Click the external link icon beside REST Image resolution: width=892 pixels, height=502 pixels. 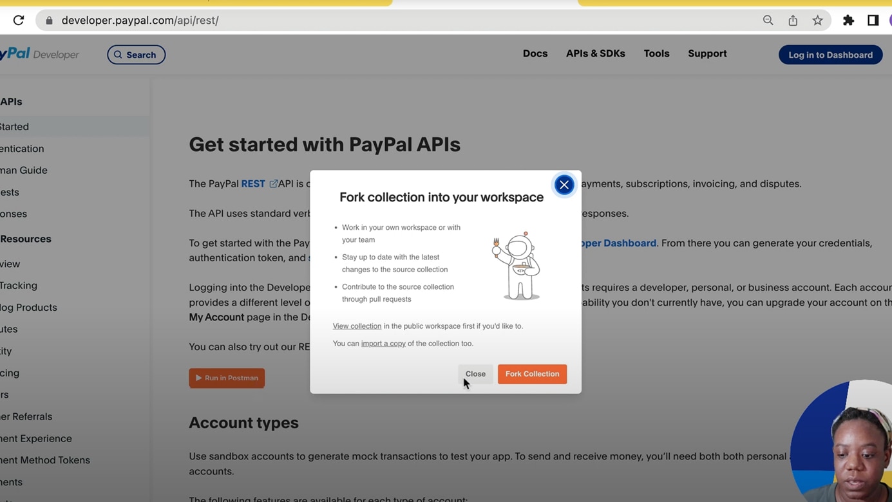pos(273,184)
